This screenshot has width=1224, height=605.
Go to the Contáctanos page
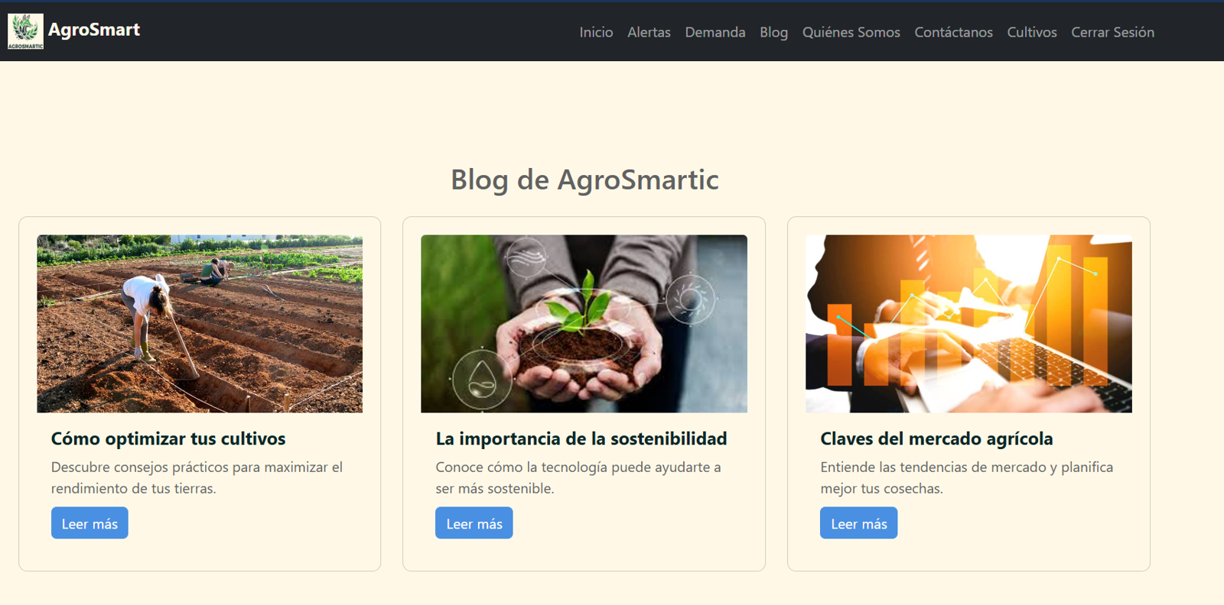pyautogui.click(x=953, y=32)
